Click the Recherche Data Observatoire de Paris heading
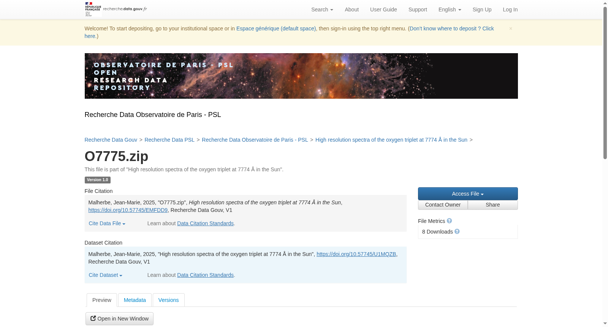Screen dimensions: 608x327 click(x=153, y=115)
